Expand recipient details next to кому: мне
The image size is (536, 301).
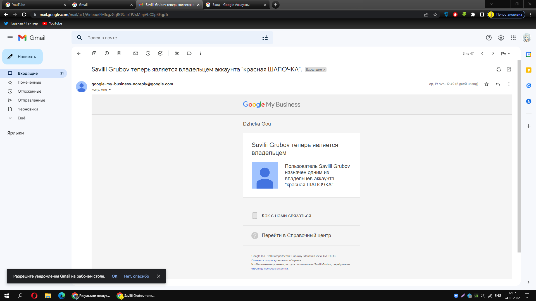110,90
